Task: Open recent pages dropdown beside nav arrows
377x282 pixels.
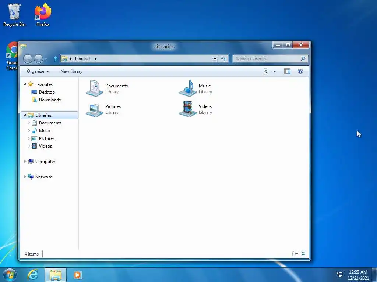Action: tap(46, 59)
